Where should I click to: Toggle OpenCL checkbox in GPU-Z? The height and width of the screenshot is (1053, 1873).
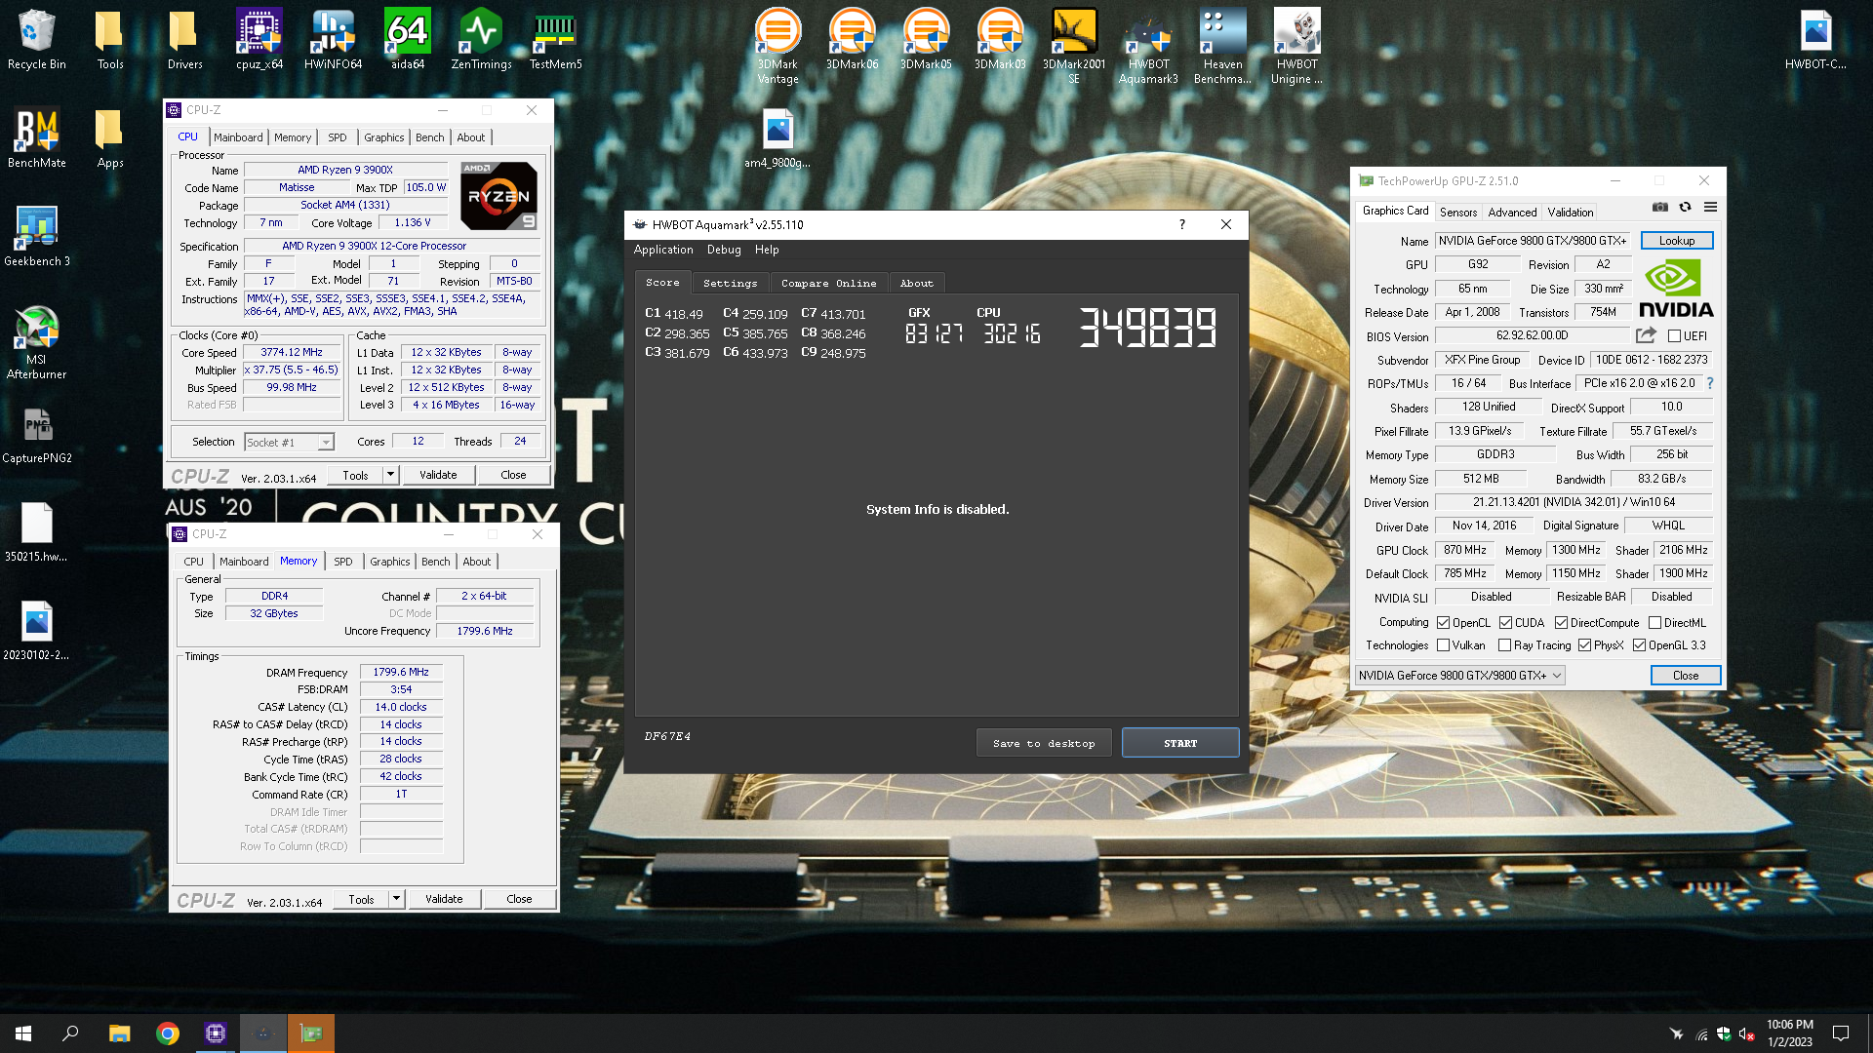click(1444, 623)
